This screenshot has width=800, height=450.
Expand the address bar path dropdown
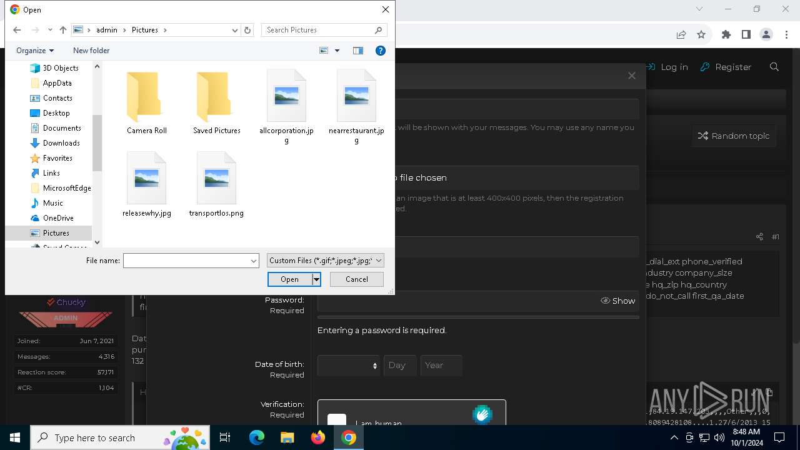tap(235, 30)
